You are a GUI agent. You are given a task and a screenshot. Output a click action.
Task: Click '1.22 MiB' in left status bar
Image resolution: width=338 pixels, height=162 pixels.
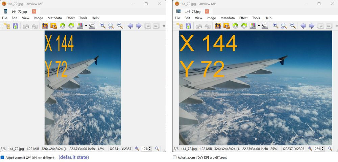click(x=32, y=148)
